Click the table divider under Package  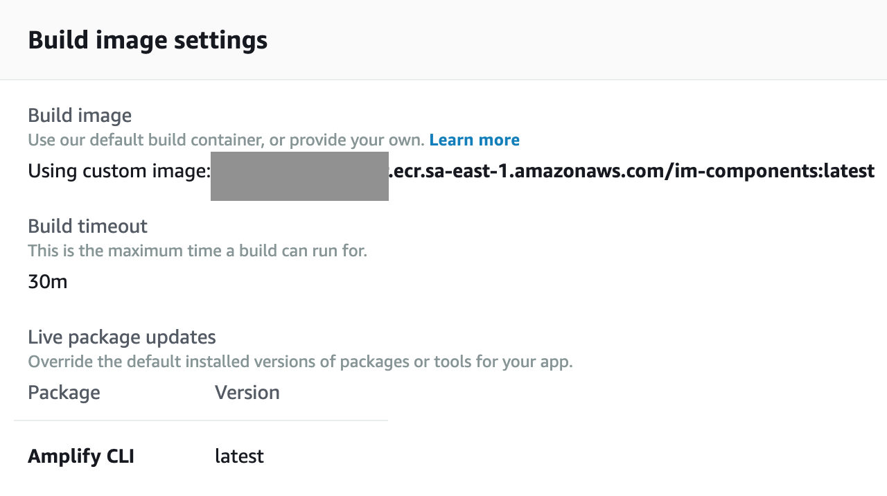201,419
